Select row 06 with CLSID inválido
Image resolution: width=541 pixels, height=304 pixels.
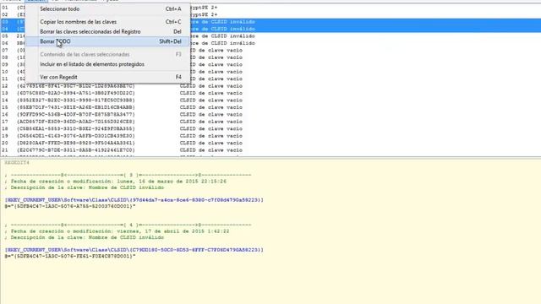coord(270,43)
